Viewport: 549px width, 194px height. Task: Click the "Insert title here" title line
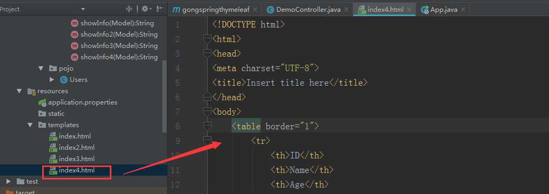pyautogui.click(x=289, y=82)
